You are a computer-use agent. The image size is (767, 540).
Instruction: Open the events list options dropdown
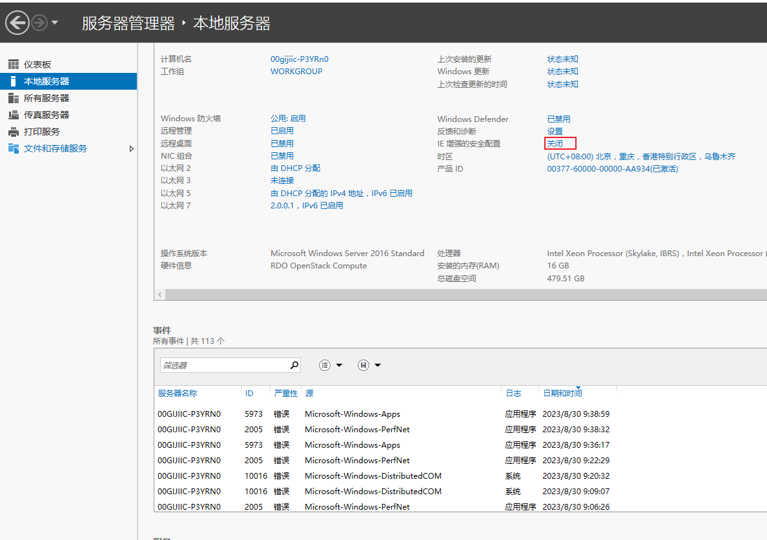[331, 365]
